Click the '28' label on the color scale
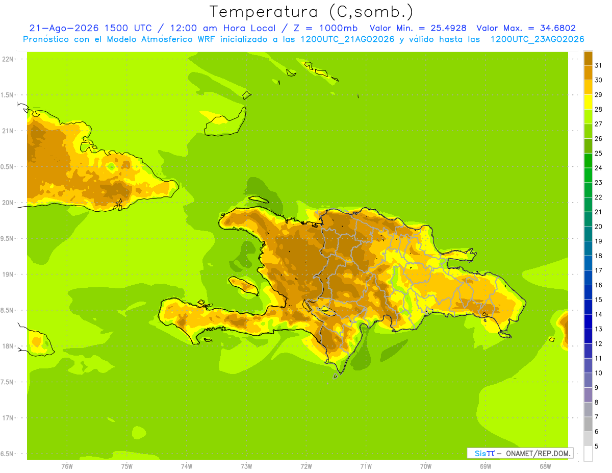Image resolution: width=612 pixels, height=473 pixels. tap(598, 109)
